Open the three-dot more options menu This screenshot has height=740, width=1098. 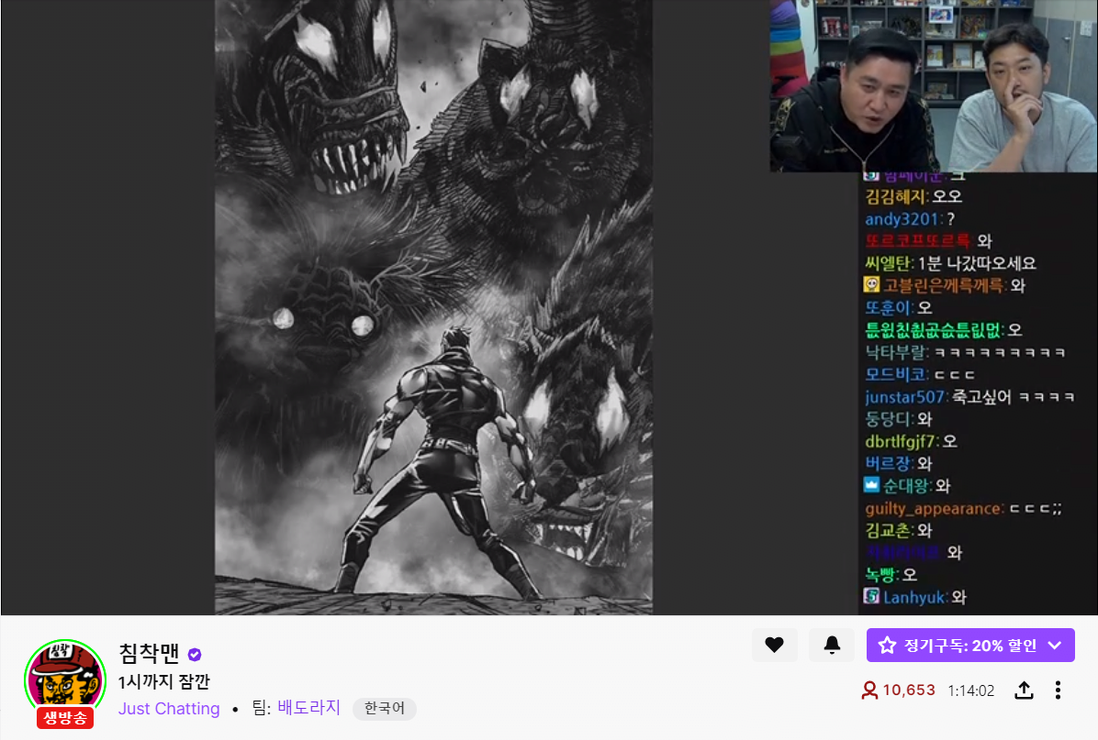(1058, 690)
